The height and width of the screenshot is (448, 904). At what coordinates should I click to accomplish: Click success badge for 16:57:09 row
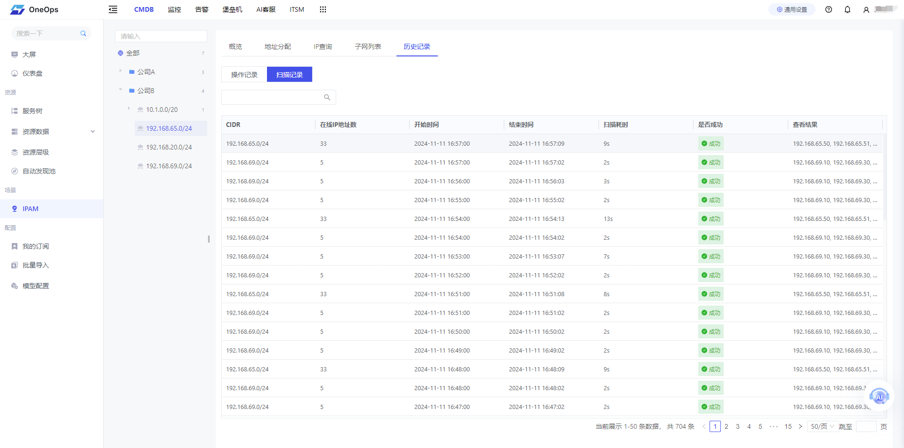coord(710,144)
